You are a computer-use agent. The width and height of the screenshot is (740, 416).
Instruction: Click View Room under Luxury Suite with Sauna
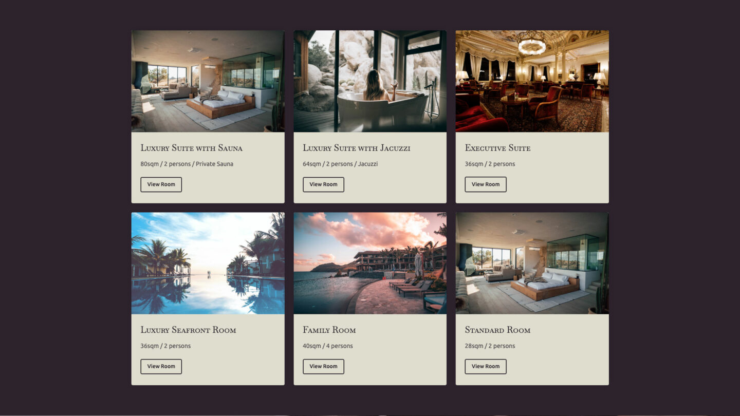(161, 184)
